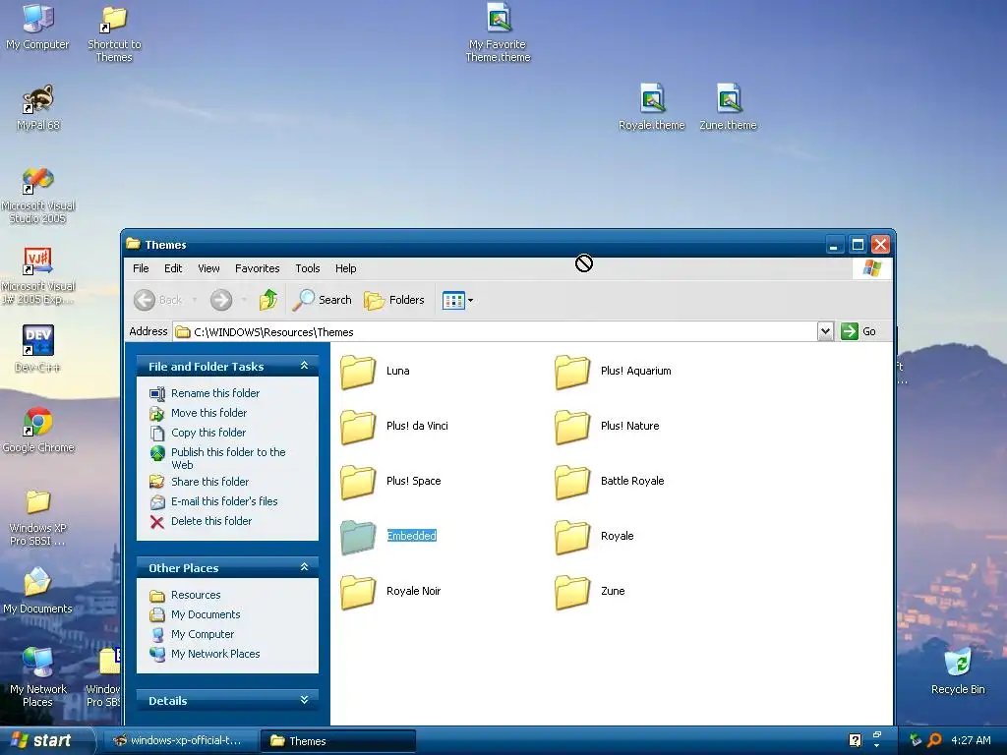Click Delete this folder

click(x=211, y=521)
